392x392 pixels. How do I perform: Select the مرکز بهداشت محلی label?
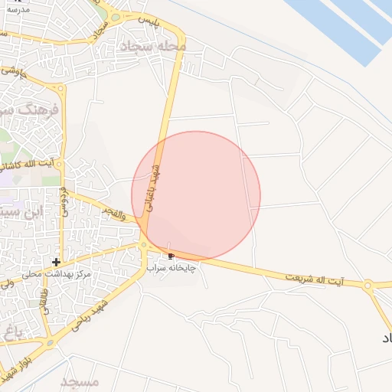(56, 274)
